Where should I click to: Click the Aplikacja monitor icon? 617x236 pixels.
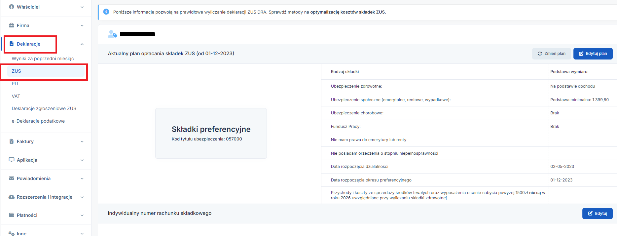point(12,160)
